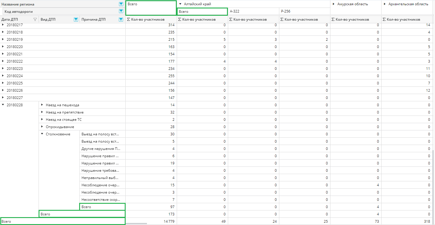Viewport: 435px width, 225px height.
Task: Open the Причина ДТП filter icon
Action: click(x=121, y=20)
